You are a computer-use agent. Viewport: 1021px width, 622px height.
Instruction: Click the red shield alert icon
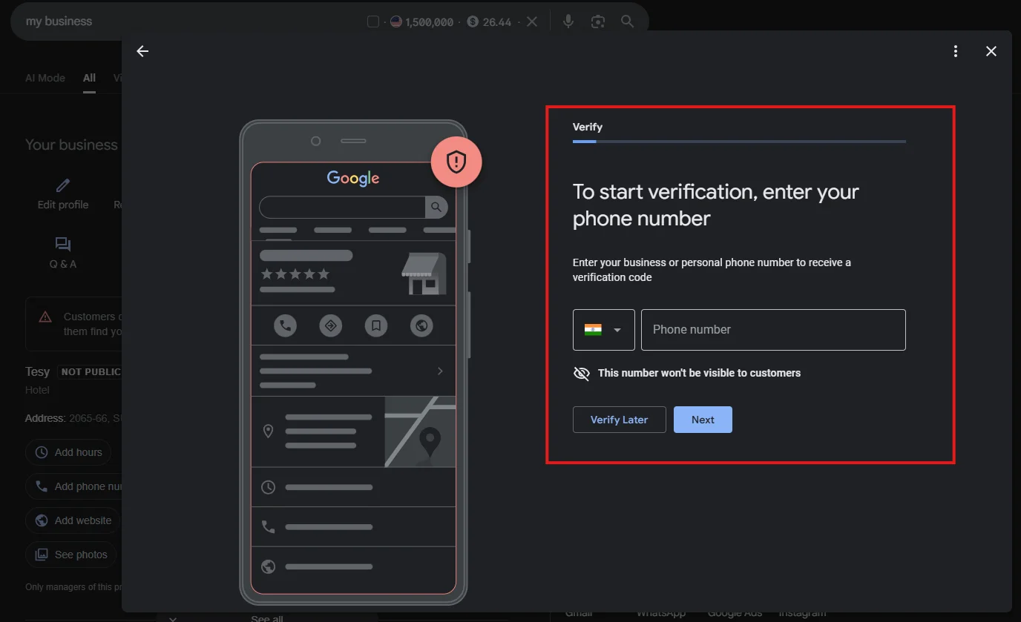click(x=456, y=162)
